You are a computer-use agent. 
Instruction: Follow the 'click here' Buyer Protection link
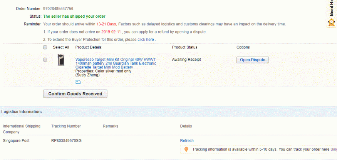click(x=146, y=40)
